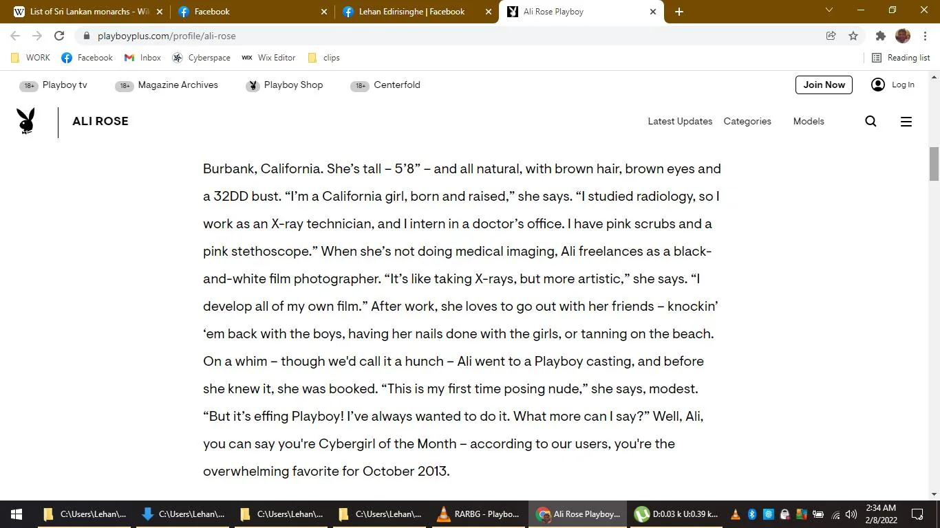This screenshot has height=528, width=940.
Task: View site information via the lock icon
Action: pos(86,36)
